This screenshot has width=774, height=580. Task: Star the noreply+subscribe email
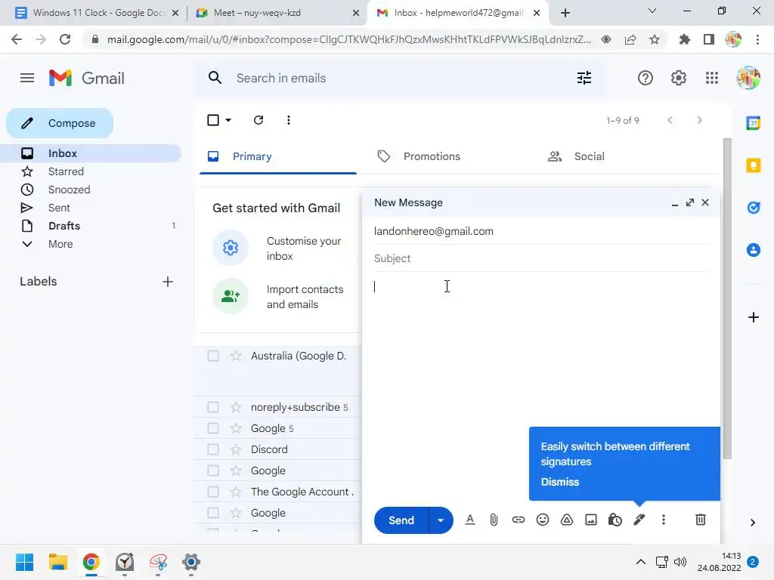[x=236, y=407]
